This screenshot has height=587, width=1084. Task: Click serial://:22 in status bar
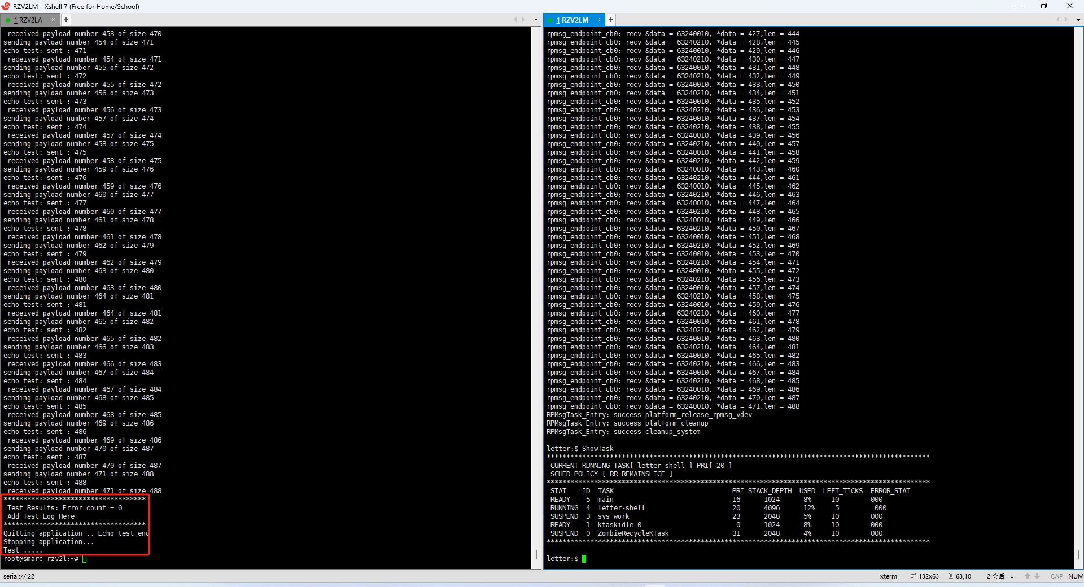pos(19,576)
